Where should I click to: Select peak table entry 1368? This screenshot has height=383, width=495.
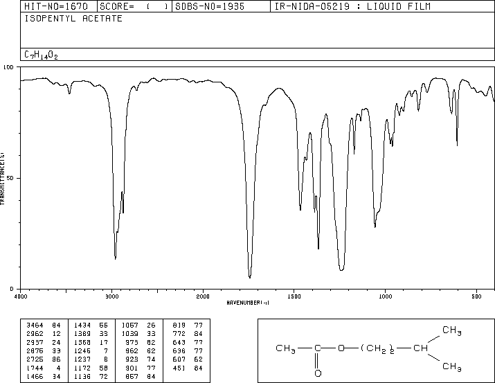coord(91,342)
